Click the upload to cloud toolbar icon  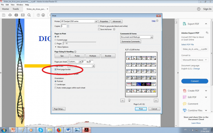pyautogui.click(x=10, y=15)
